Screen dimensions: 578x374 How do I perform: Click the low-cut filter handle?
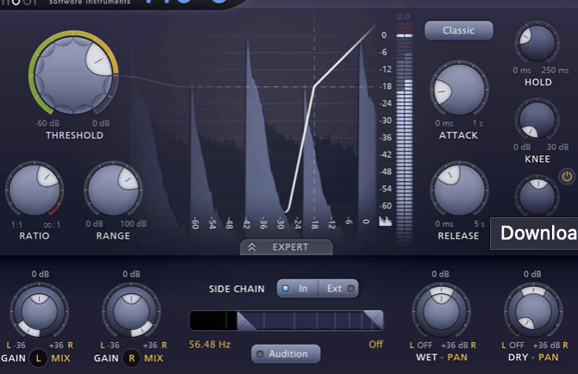246,321
